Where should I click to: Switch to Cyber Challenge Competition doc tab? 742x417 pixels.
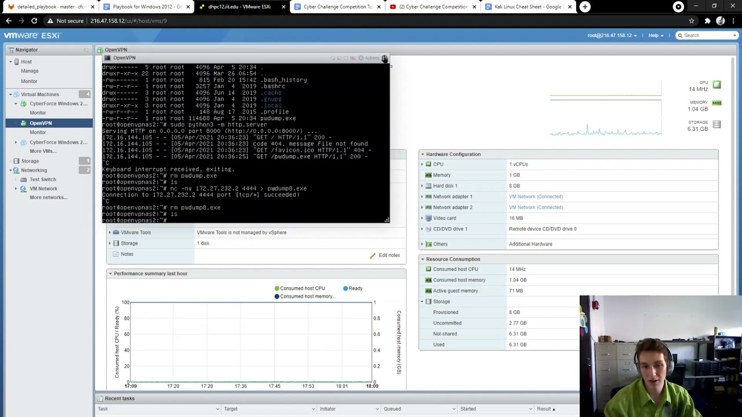337,7
